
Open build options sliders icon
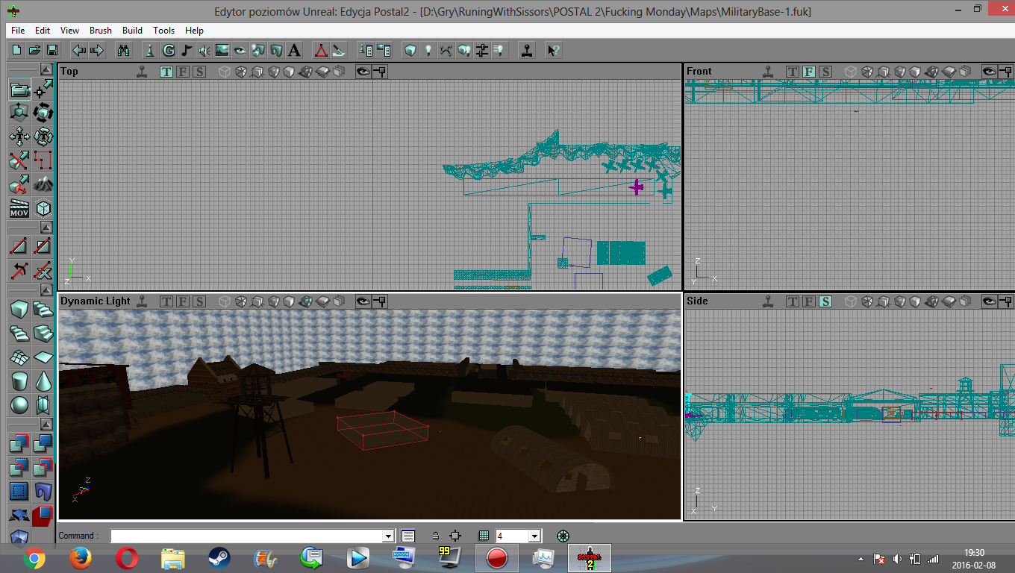point(481,50)
